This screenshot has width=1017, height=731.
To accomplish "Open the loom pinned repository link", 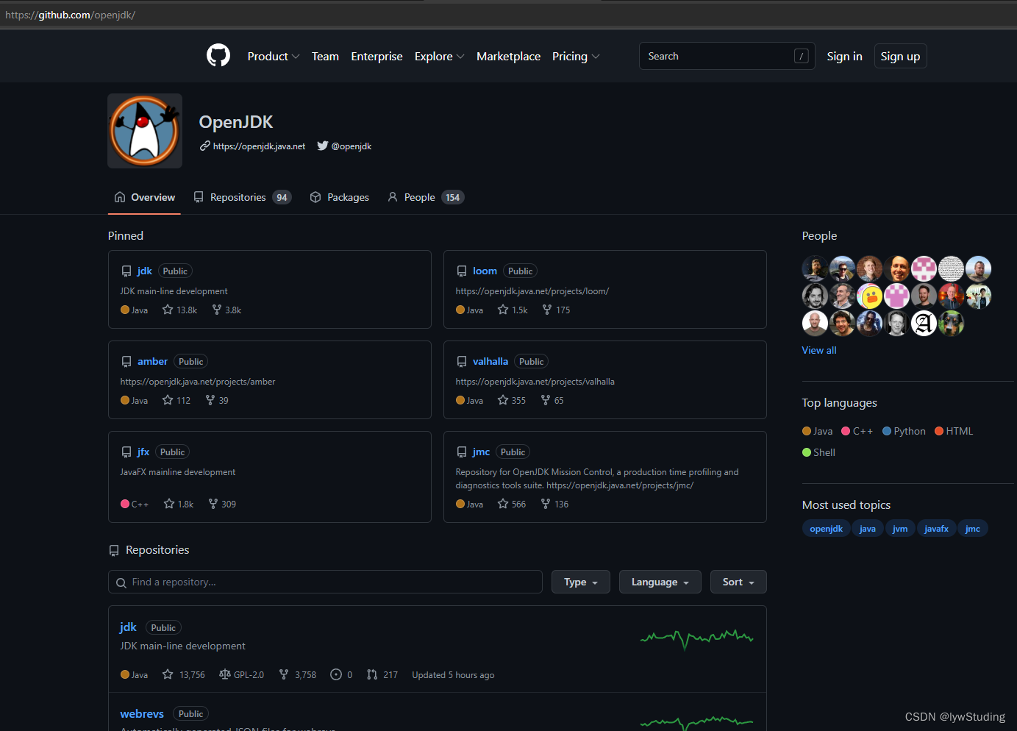I will 485,271.
